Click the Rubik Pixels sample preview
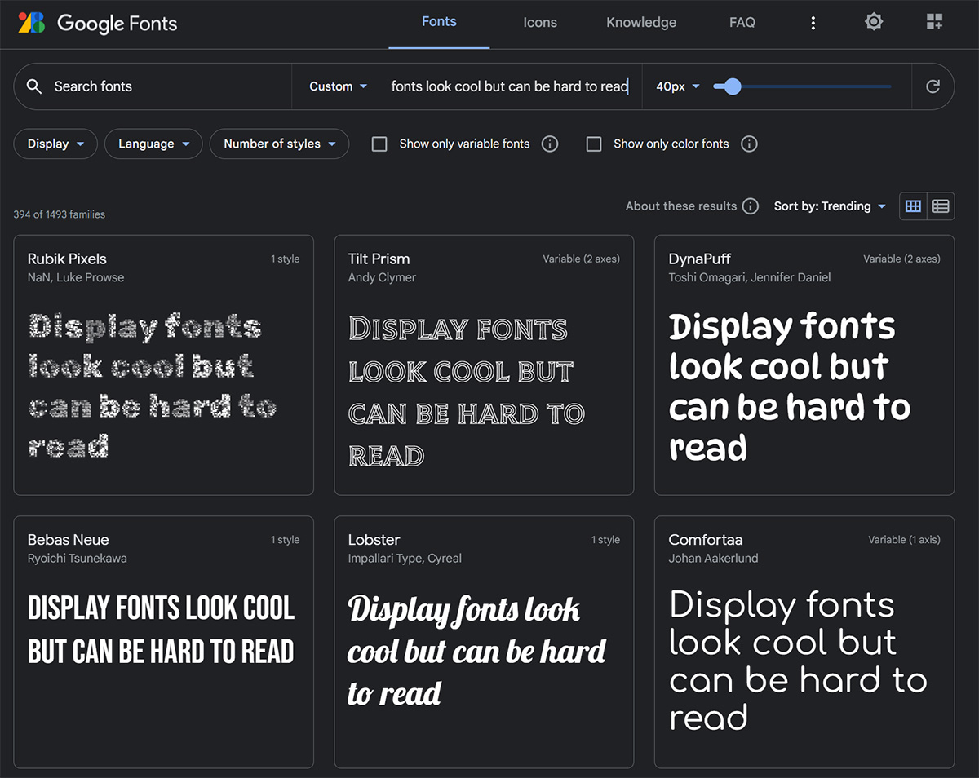 [153, 386]
